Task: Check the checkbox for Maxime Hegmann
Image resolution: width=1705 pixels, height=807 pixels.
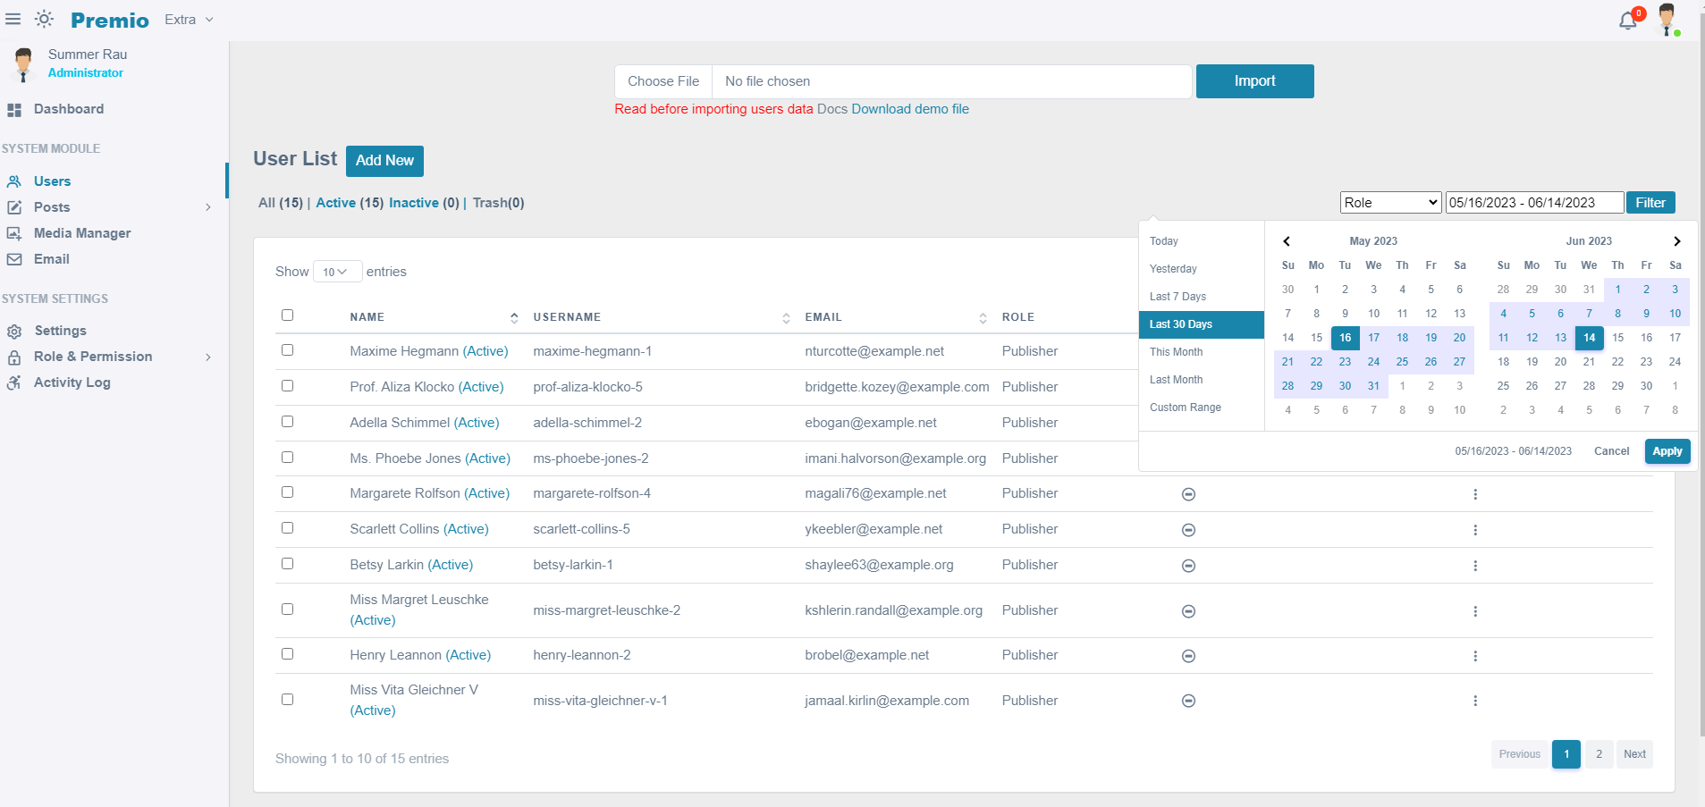Action: 287,350
